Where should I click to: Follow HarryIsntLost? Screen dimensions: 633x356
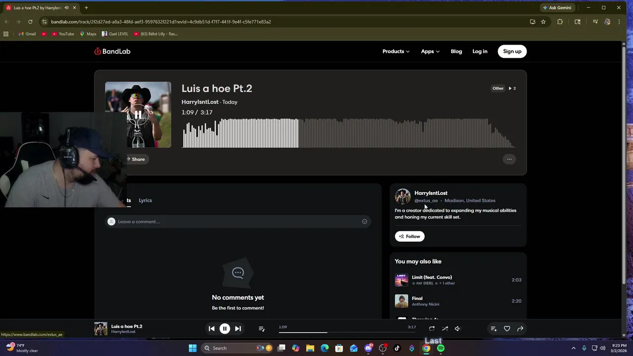click(409, 236)
